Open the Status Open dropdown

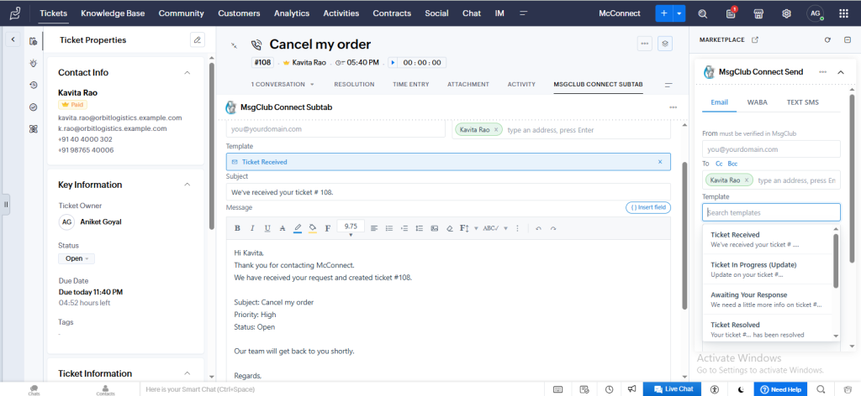click(77, 258)
